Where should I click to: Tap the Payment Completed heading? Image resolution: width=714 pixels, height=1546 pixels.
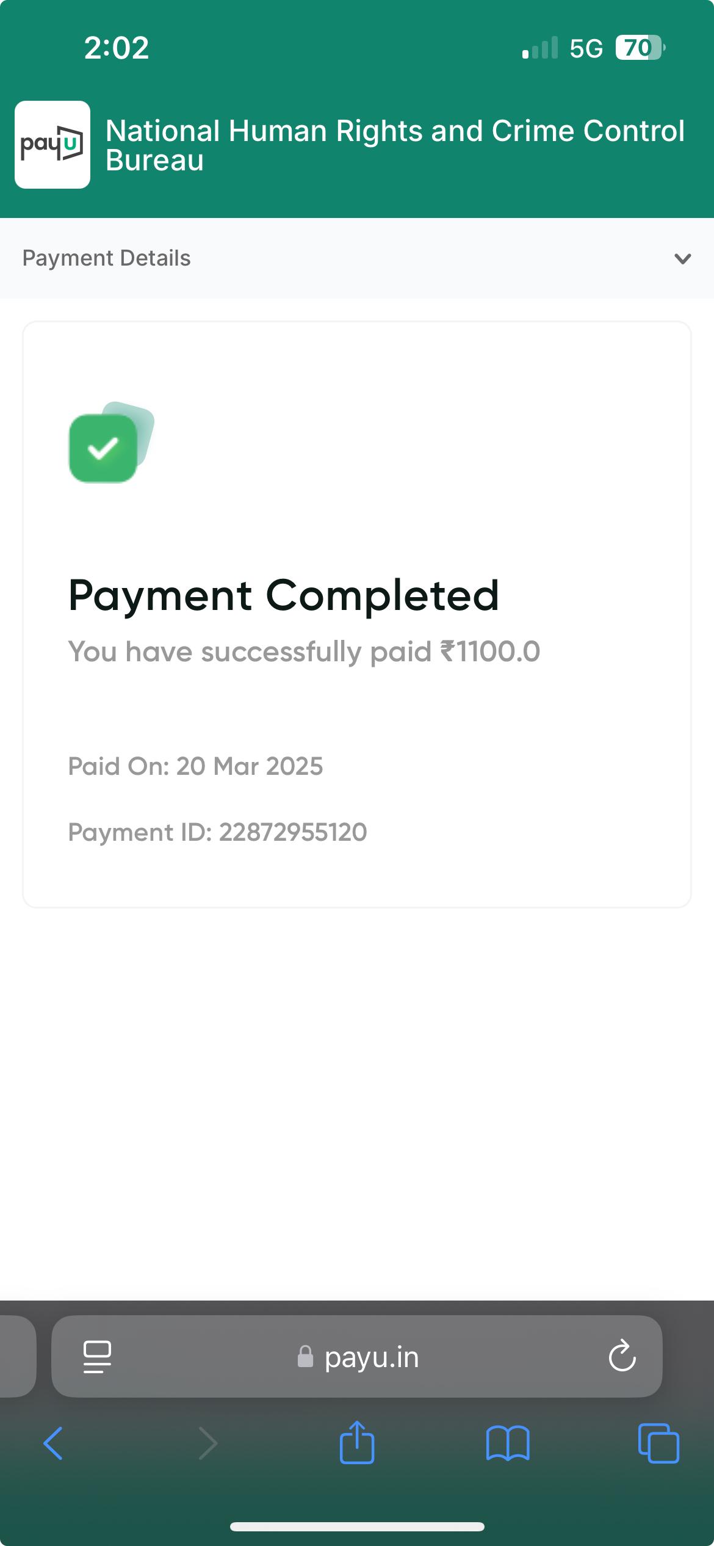point(284,595)
